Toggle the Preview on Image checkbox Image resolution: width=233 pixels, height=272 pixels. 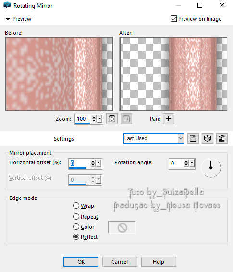173,19
